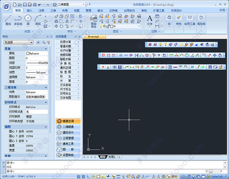Open the 图层特性 layer properties manager
This screenshot has width=229, height=179.
click(x=94, y=21)
